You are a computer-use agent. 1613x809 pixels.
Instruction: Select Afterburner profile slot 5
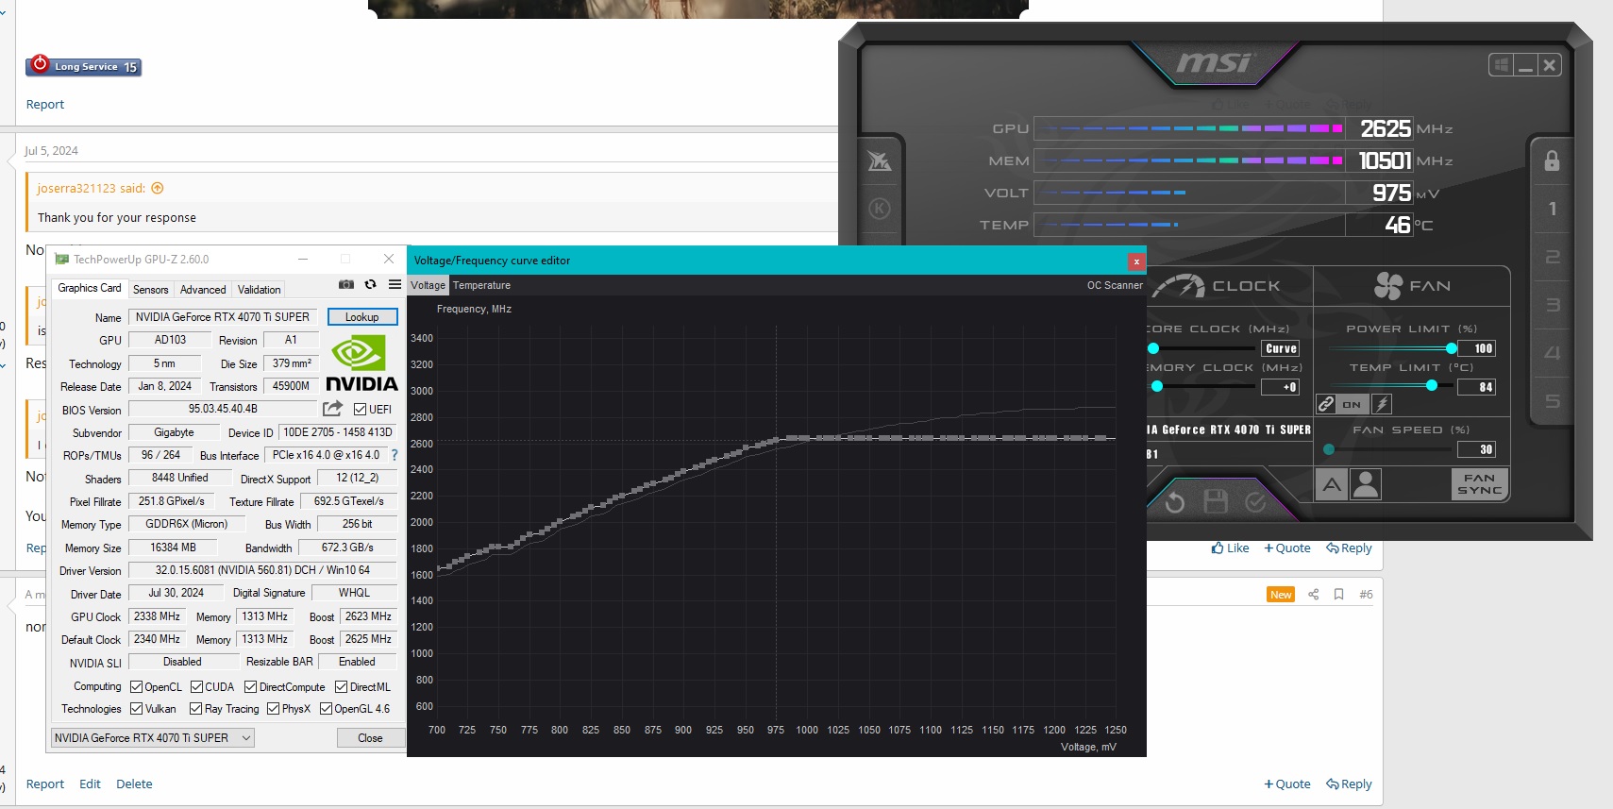(x=1553, y=401)
